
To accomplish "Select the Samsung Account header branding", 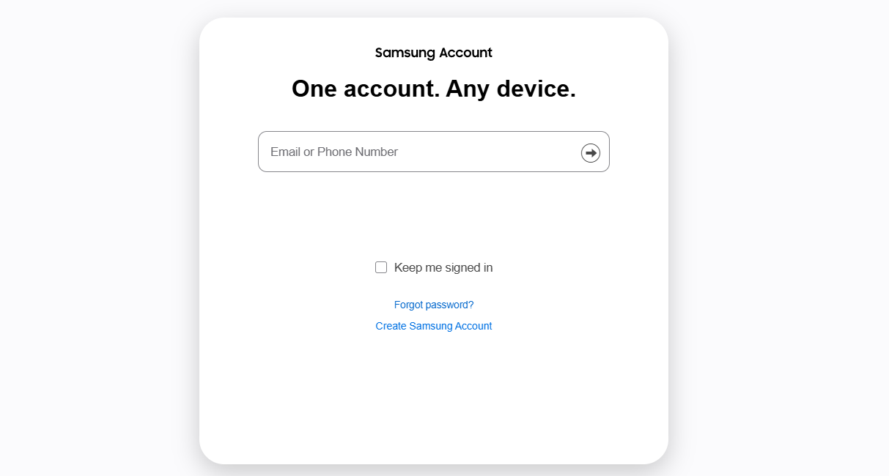I will [x=433, y=52].
